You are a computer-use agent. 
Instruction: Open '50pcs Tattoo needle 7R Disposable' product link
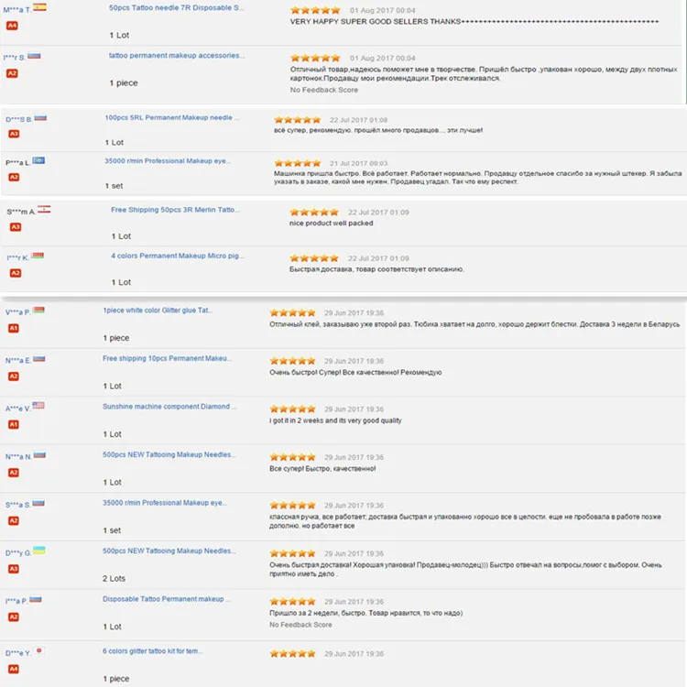point(177,7)
